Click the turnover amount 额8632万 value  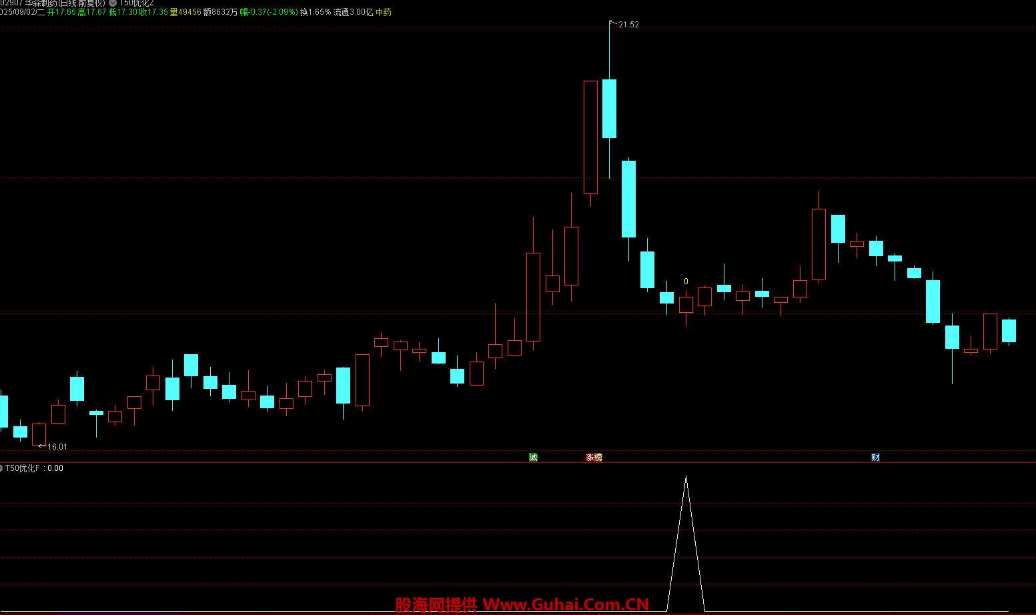[220, 12]
